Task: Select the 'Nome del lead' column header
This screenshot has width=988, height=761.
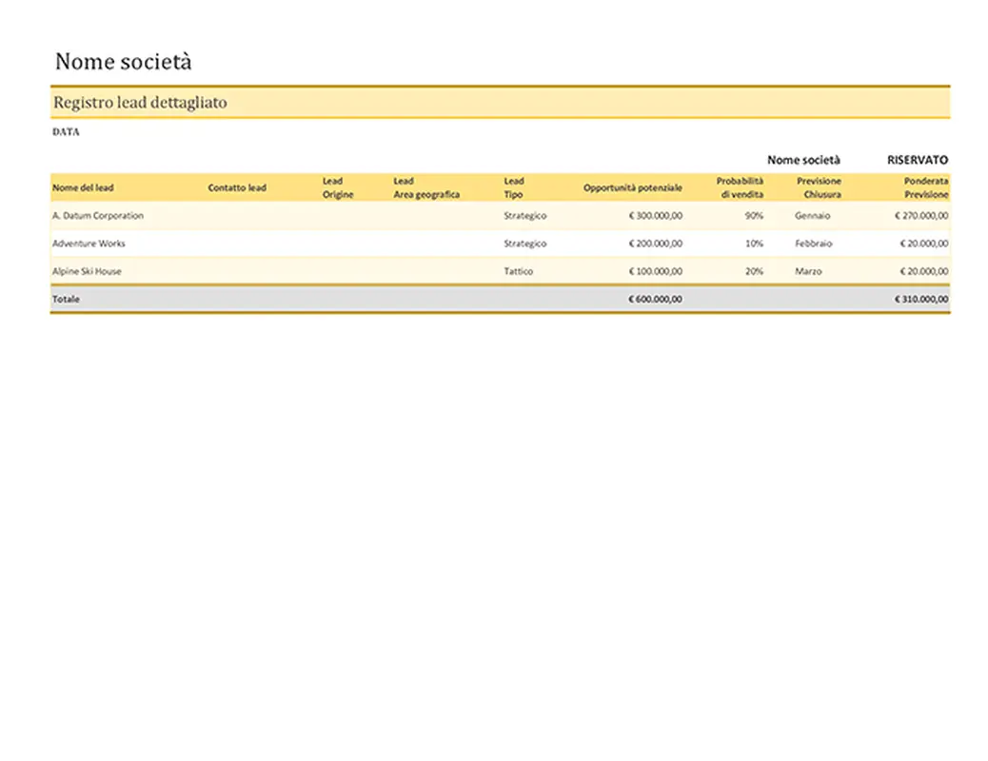Action: pos(83,188)
